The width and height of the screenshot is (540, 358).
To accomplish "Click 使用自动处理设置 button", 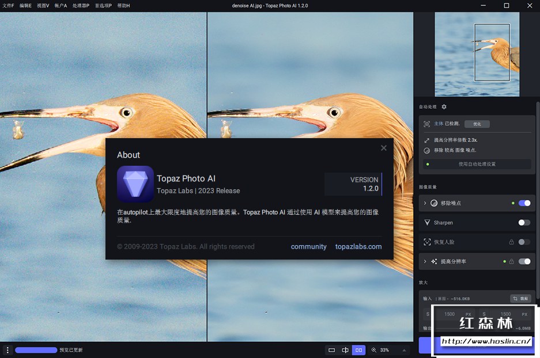I will click(x=477, y=164).
